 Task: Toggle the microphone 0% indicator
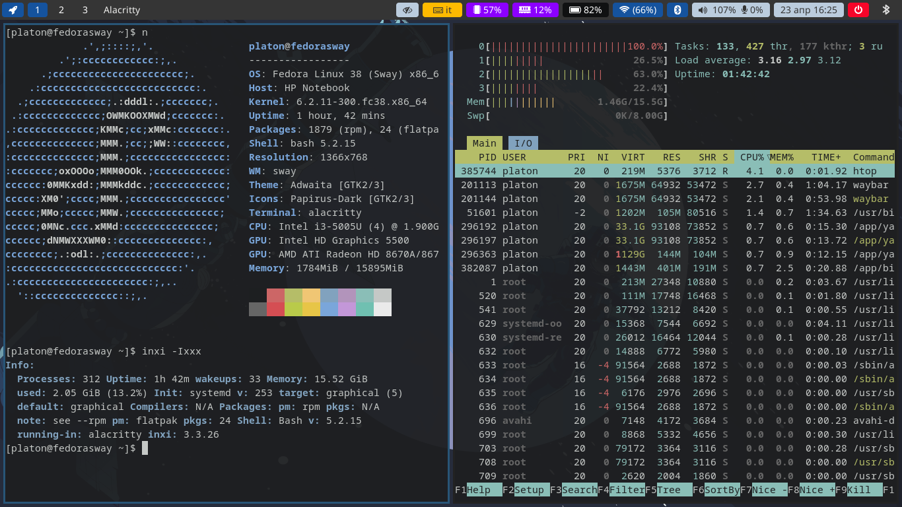[752, 10]
